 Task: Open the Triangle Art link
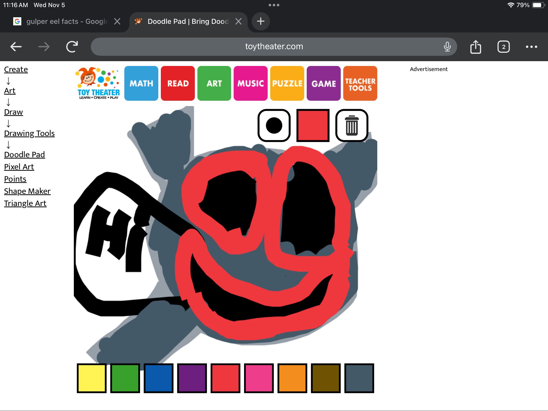tap(25, 203)
